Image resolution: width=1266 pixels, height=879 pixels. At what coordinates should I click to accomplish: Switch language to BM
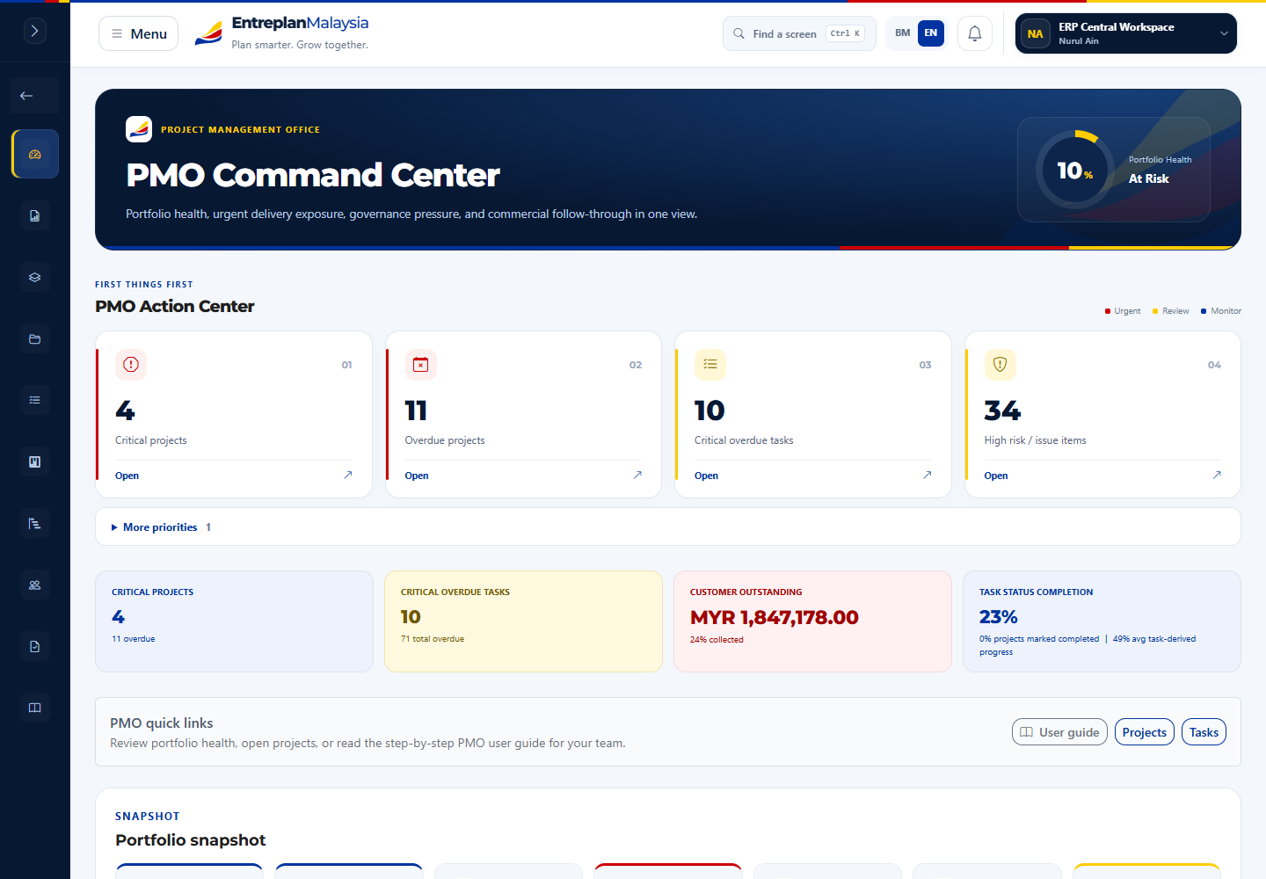pos(903,33)
